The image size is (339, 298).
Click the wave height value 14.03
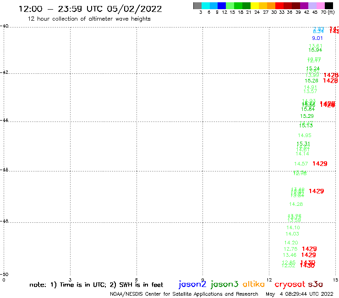click(292, 234)
